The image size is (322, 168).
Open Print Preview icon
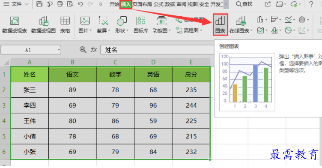[70, 4]
